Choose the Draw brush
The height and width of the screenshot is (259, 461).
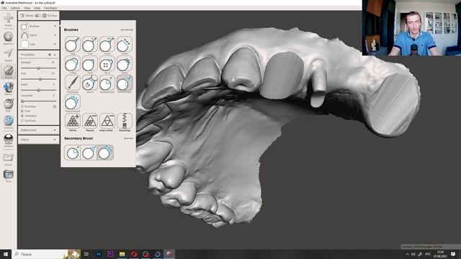click(89, 45)
